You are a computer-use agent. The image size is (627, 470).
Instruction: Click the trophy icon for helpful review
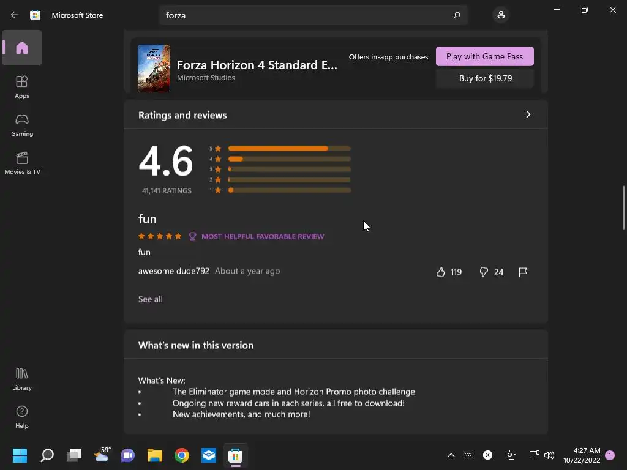192,236
